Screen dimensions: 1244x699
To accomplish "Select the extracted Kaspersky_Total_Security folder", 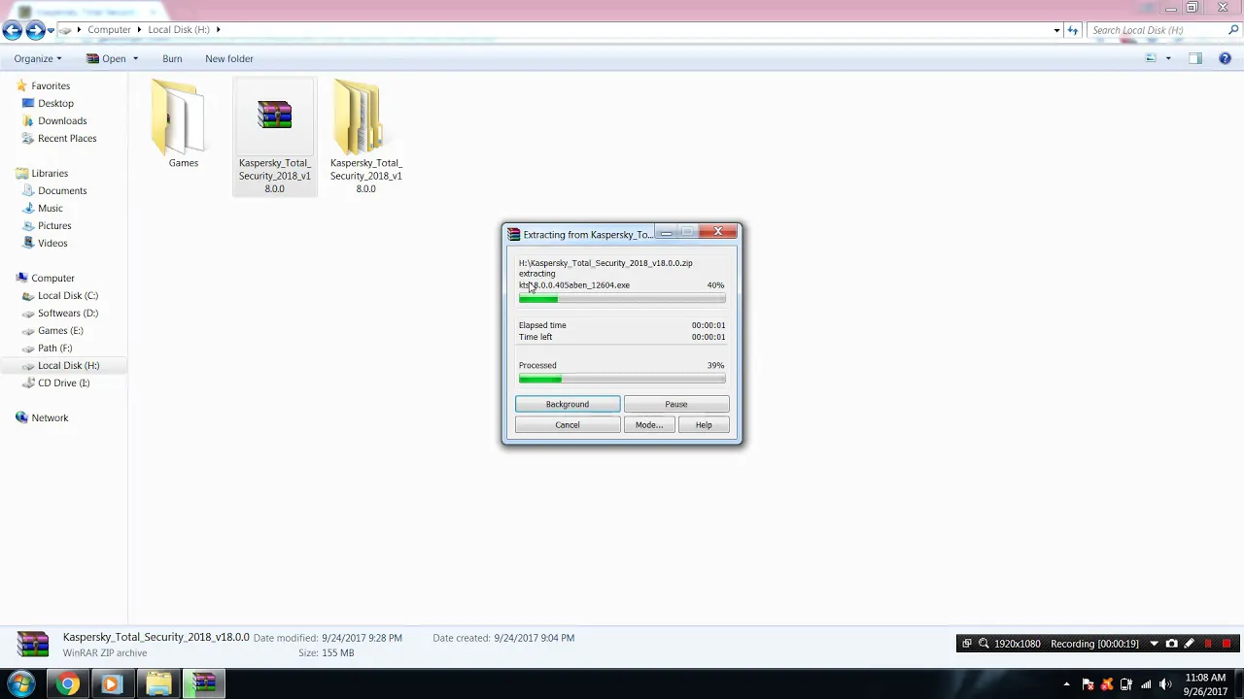I will 366,136.
